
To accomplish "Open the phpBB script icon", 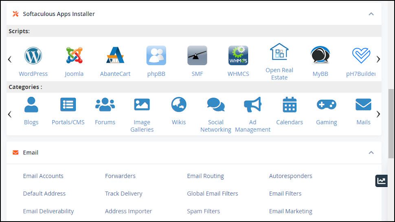I will click(156, 55).
